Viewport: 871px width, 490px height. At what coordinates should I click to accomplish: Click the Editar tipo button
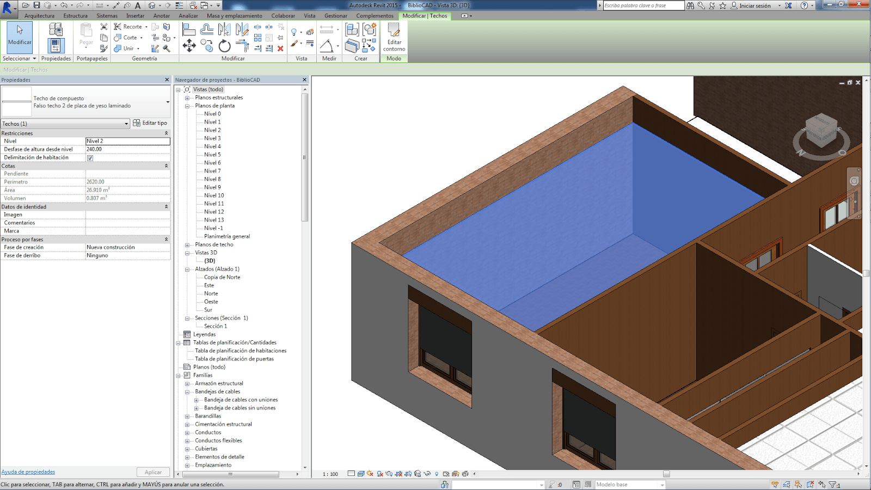click(x=150, y=123)
